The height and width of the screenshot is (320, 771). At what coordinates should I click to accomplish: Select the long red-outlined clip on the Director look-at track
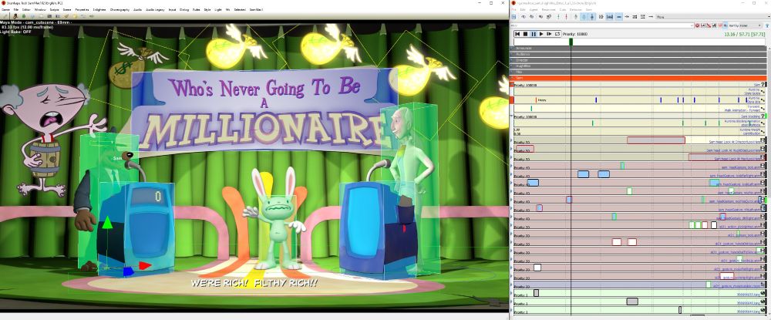click(656, 140)
